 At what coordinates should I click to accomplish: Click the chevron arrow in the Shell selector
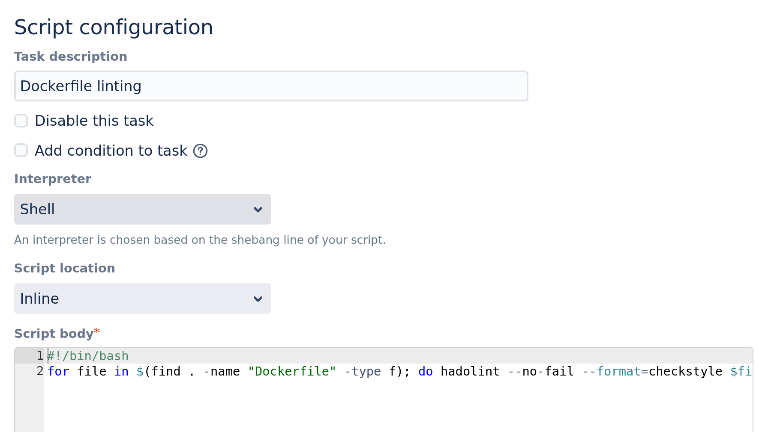point(258,210)
